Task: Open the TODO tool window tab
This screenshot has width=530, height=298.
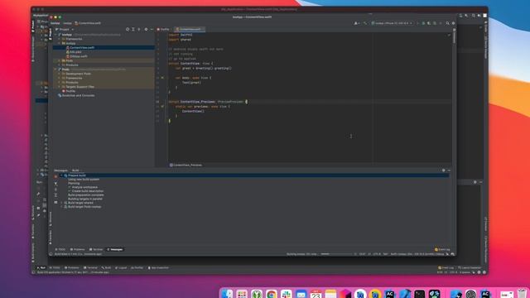Action: 60,249
